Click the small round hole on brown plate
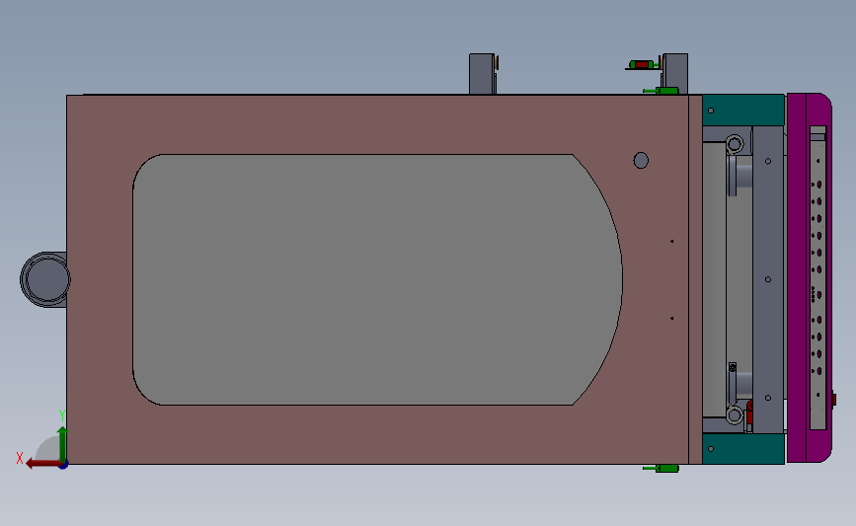Viewport: 856px width, 526px height. pos(641,161)
